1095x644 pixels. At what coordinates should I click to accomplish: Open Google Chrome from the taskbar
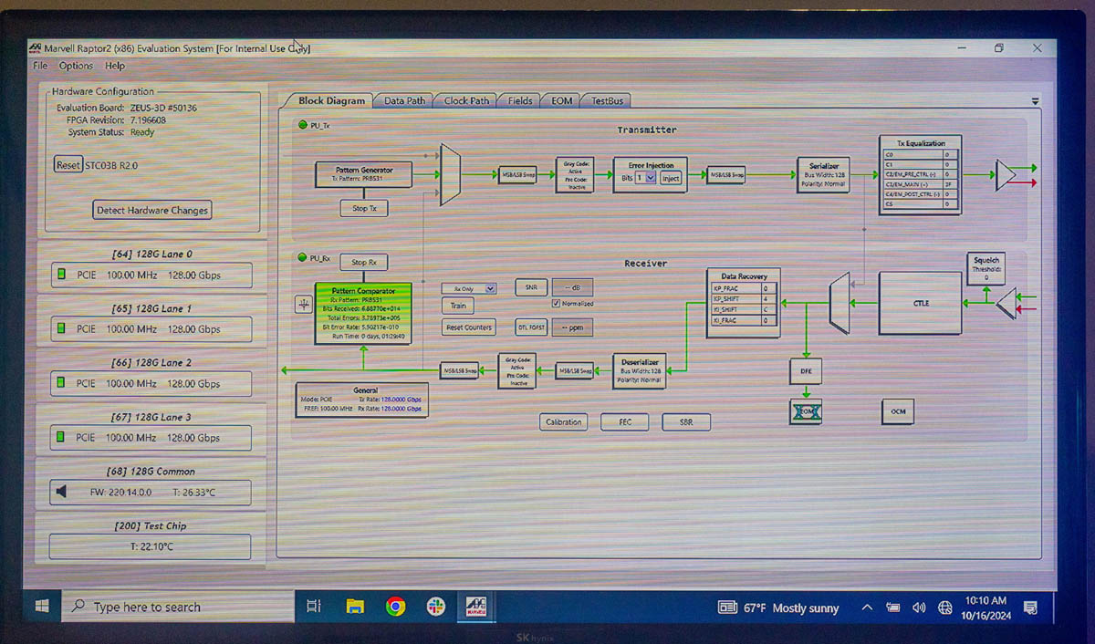pyautogui.click(x=395, y=607)
